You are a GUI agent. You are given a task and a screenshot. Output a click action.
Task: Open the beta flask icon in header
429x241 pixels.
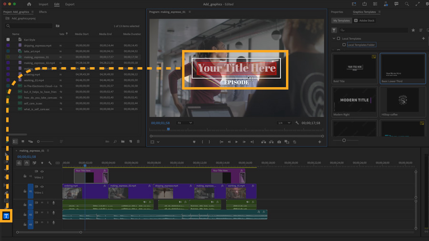pyautogui.click(x=386, y=4)
